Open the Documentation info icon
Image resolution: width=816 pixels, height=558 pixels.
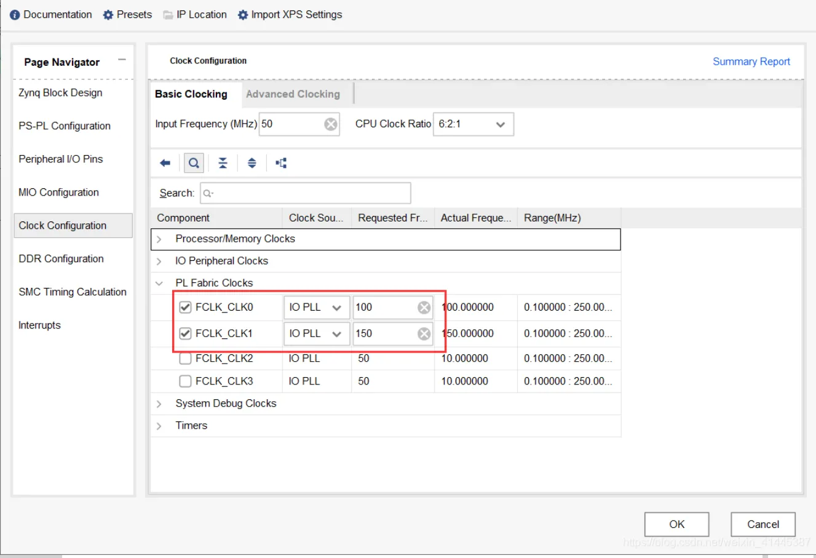pos(15,15)
